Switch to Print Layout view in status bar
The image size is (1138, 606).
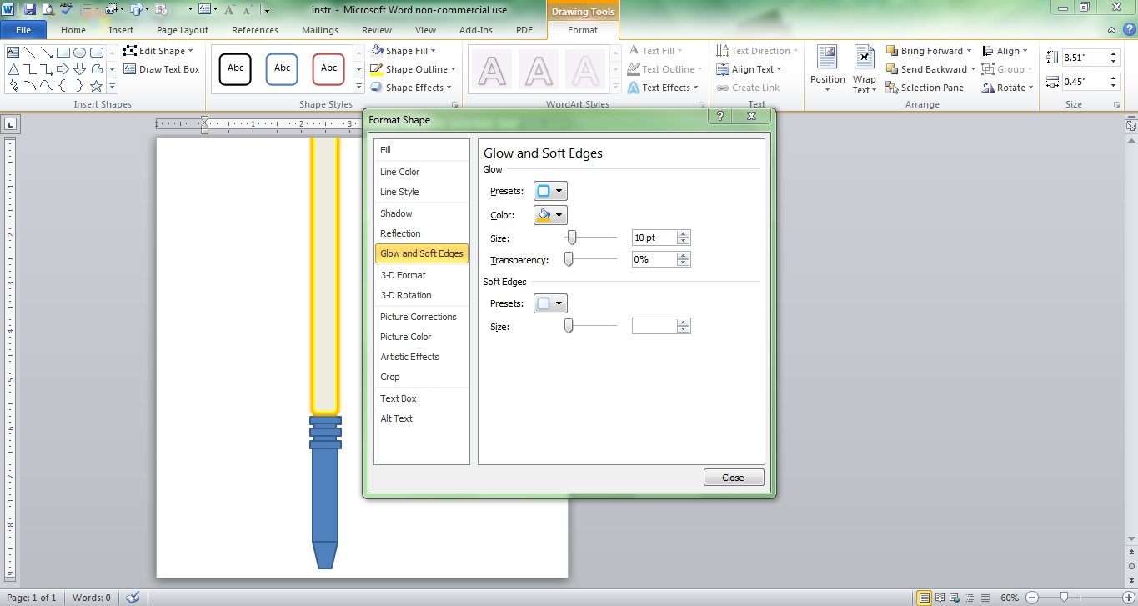click(x=924, y=598)
